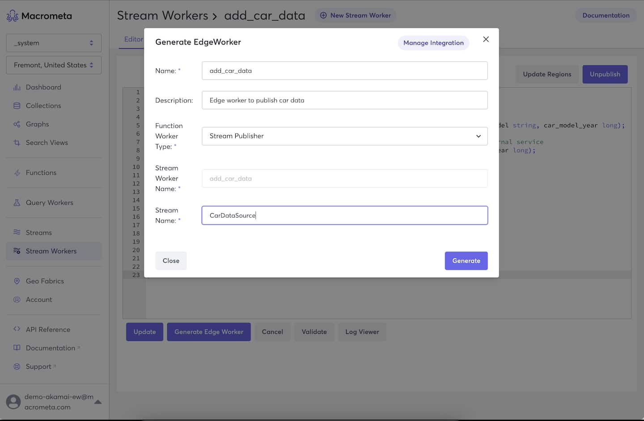
Task: Focus the Name field containing add_car_data
Action: point(344,71)
